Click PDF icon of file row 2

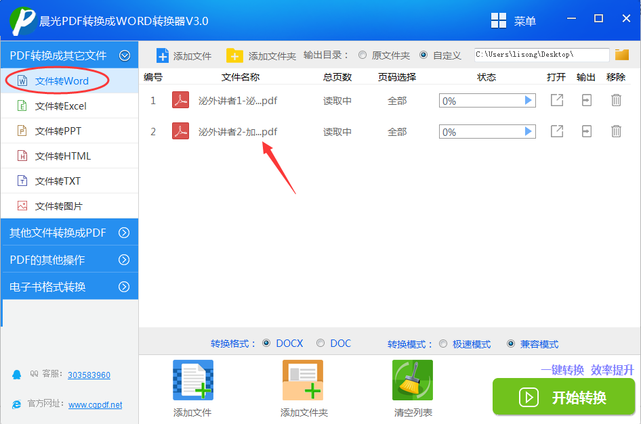click(181, 131)
